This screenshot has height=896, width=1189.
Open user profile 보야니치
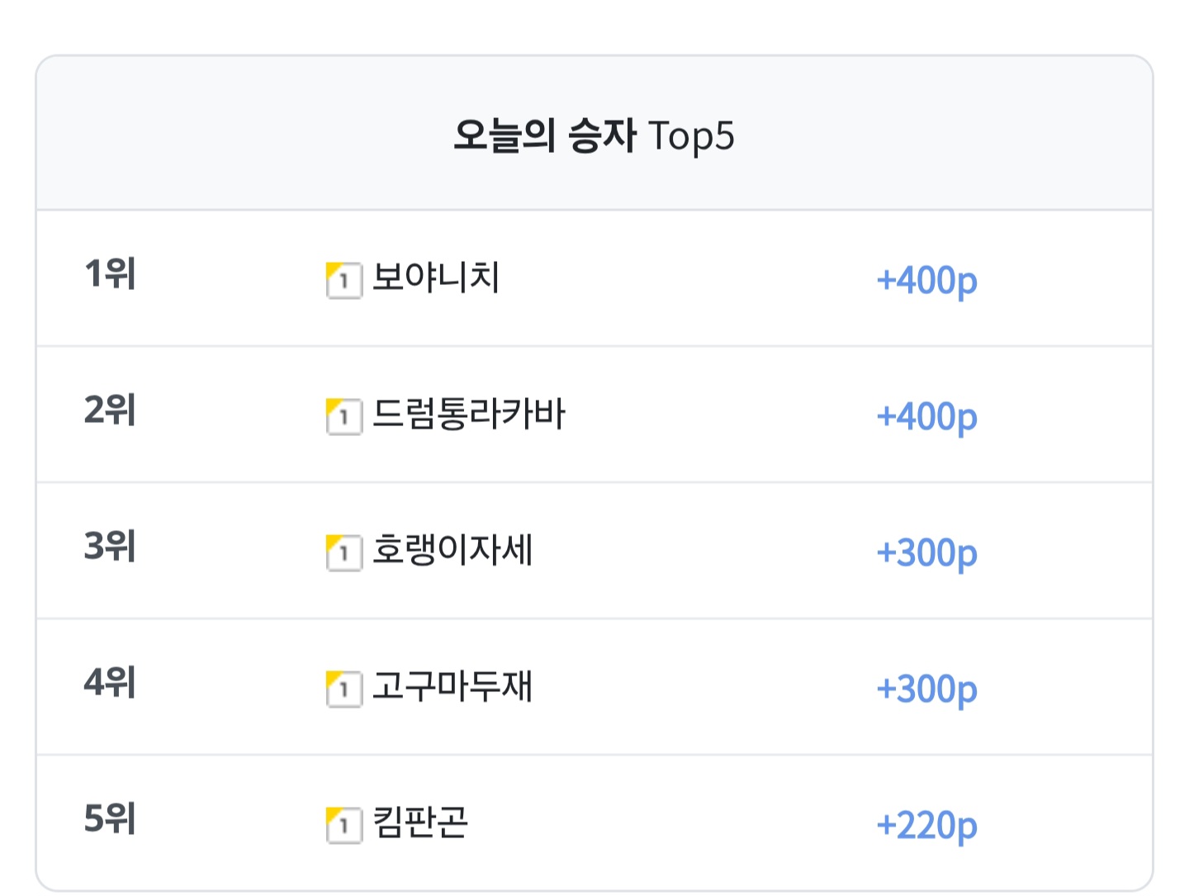(x=436, y=277)
